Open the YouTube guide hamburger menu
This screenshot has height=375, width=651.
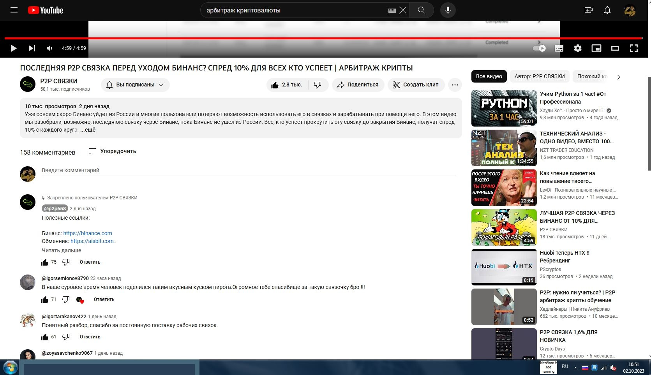(x=14, y=10)
